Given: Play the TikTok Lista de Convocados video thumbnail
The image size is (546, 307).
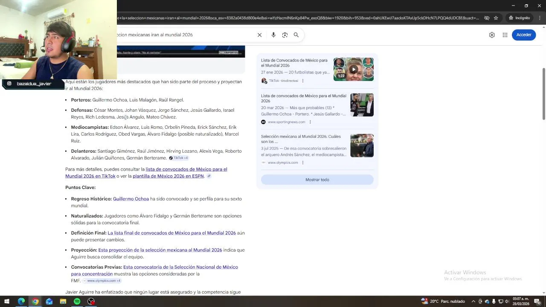Looking at the screenshot, I should point(354,69).
